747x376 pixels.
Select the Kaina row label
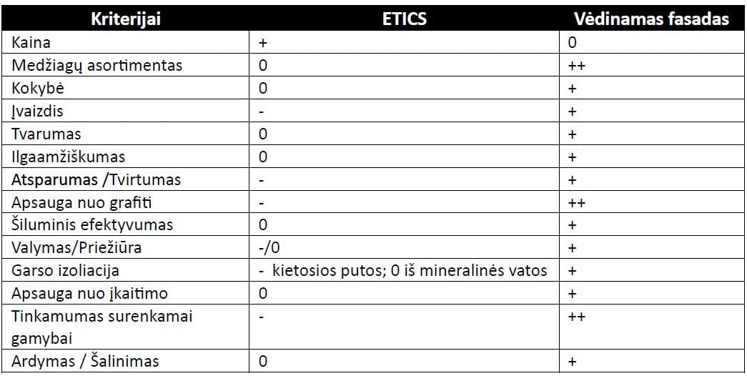31,42
